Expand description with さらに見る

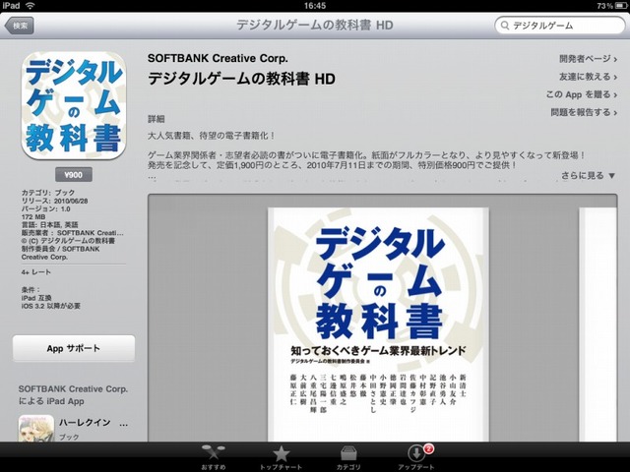coord(589,175)
